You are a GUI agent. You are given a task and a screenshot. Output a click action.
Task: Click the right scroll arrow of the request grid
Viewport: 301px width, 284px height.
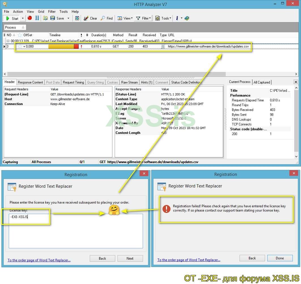pos(296,74)
